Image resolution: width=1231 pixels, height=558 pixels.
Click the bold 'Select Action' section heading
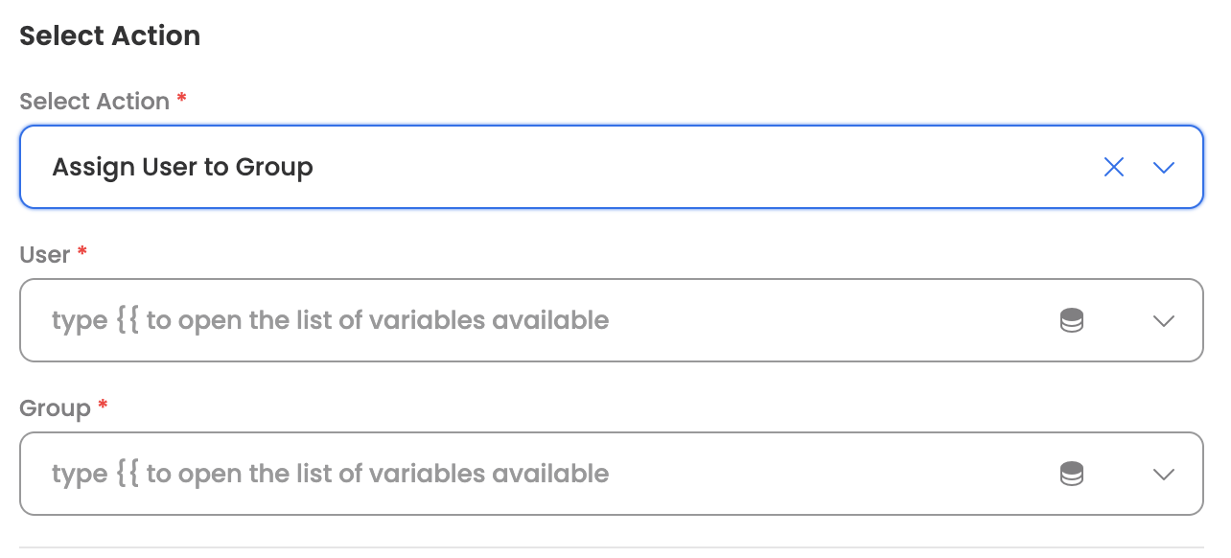point(109,36)
